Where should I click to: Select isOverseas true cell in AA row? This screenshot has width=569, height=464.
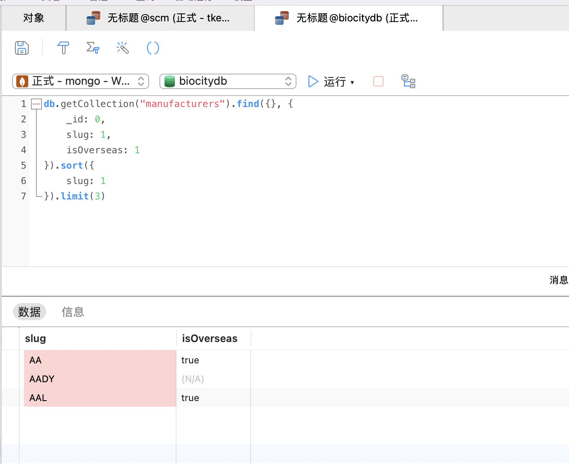[213, 360]
